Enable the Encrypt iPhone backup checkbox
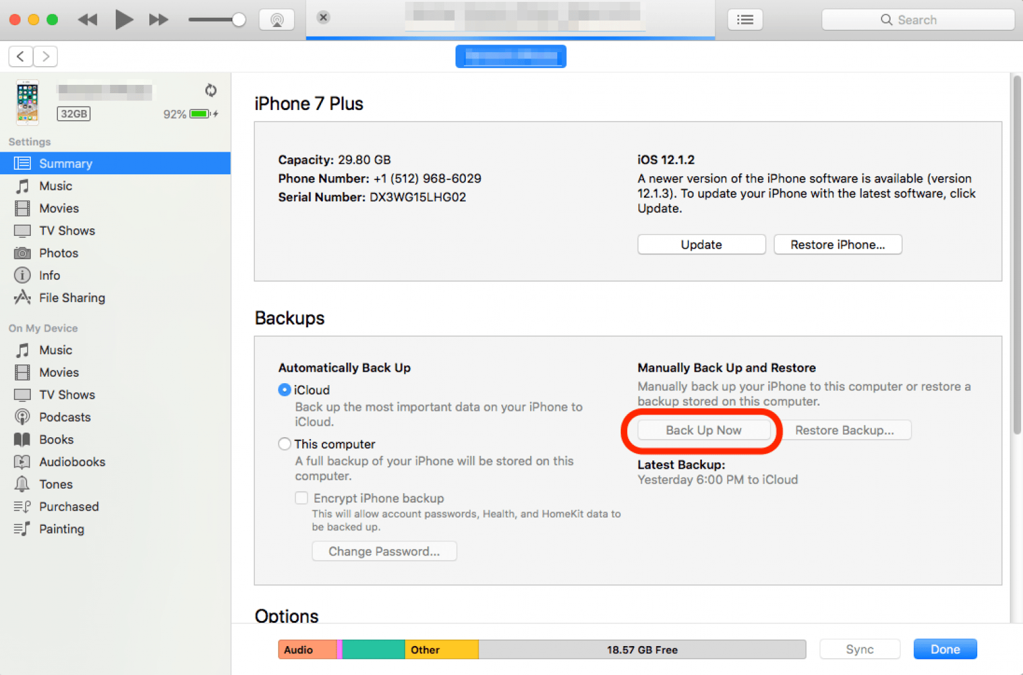Image resolution: width=1023 pixels, height=675 pixels. click(x=301, y=498)
